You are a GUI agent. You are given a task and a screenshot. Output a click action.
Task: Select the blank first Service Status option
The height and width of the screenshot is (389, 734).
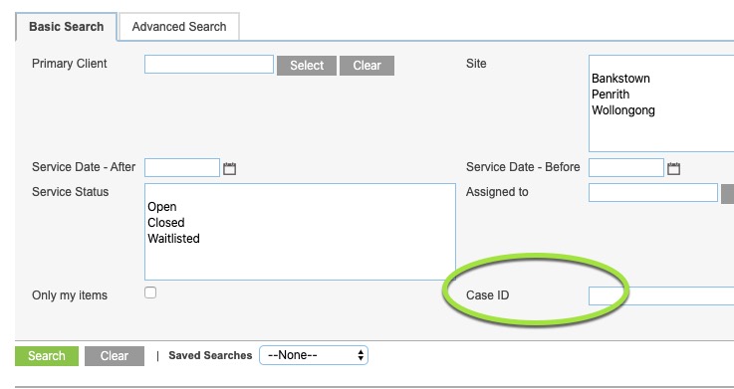tap(300, 192)
